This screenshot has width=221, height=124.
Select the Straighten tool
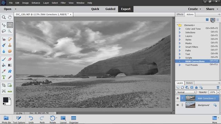pos(10,91)
